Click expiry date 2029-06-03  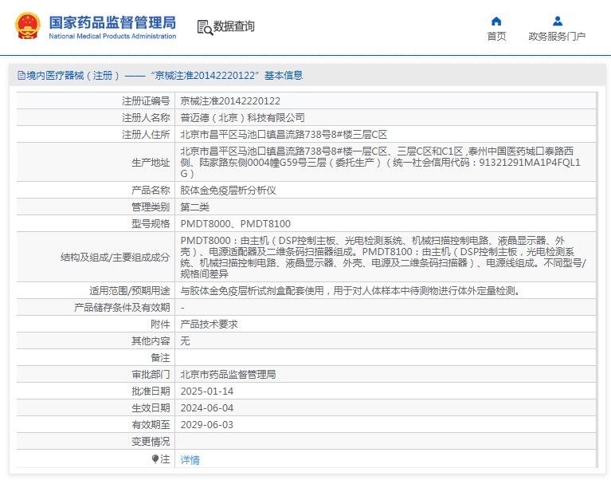(x=207, y=425)
